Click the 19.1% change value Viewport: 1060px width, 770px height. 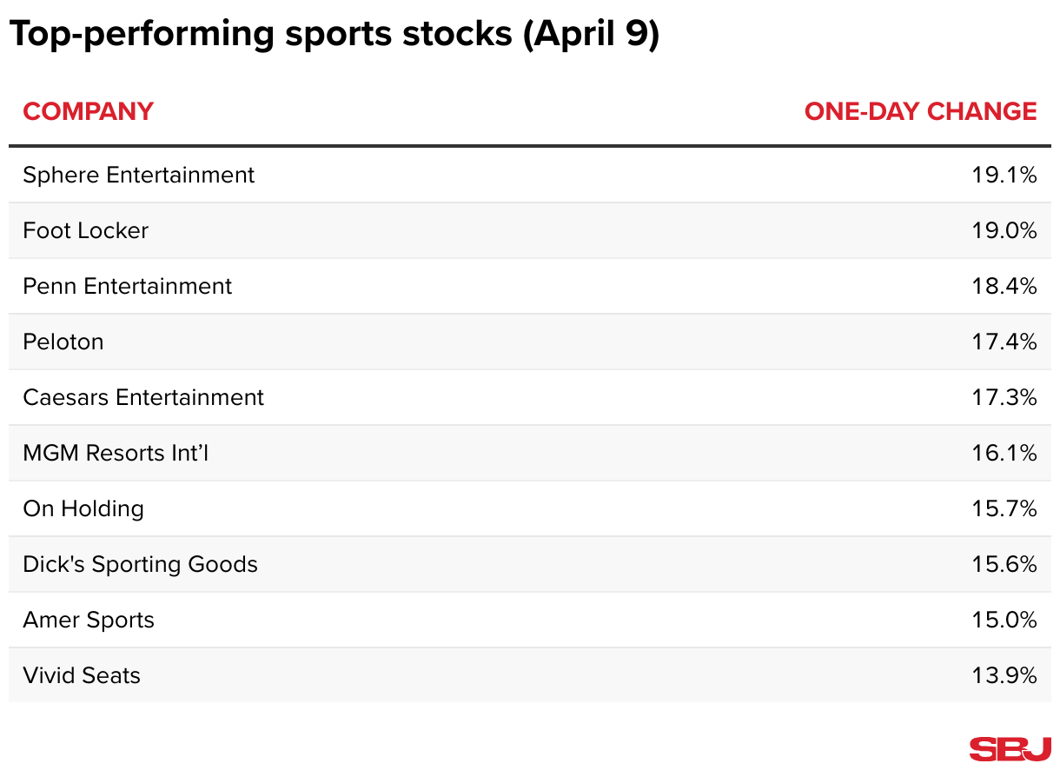click(1004, 175)
